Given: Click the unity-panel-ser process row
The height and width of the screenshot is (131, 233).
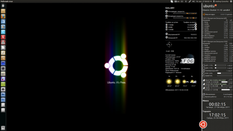Looking at the screenshot, I should (x=218, y=61).
